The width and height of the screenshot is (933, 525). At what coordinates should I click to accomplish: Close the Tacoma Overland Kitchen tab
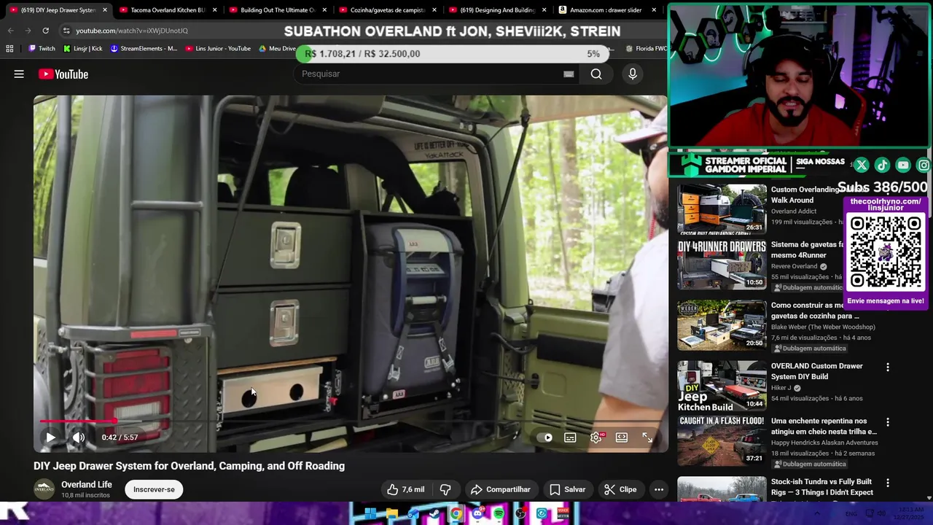[x=214, y=10]
